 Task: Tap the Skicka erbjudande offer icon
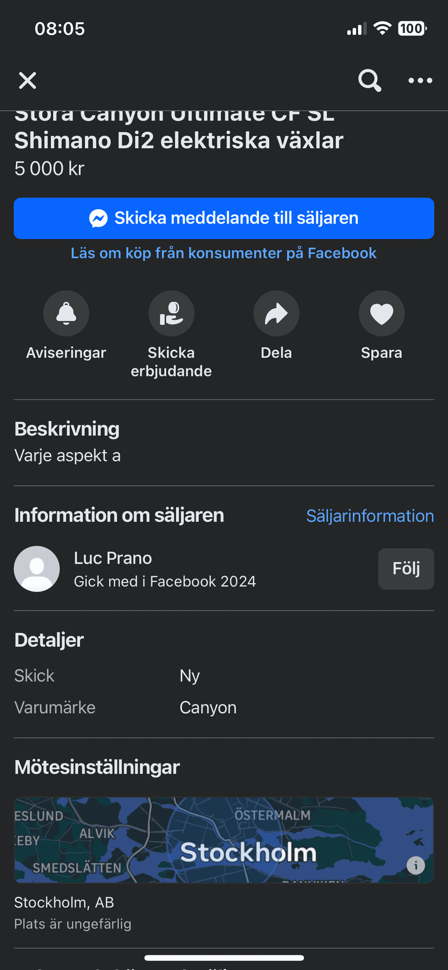171,313
